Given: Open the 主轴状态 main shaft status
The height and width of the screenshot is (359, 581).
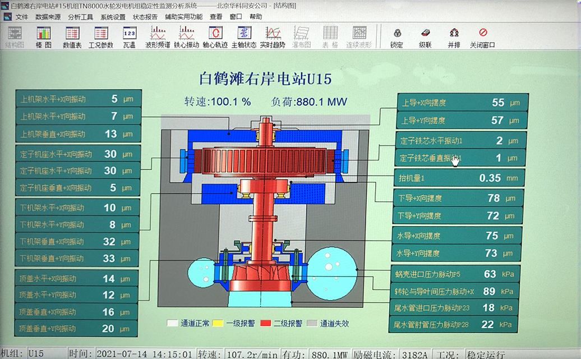Looking at the screenshot, I should click(x=244, y=36).
